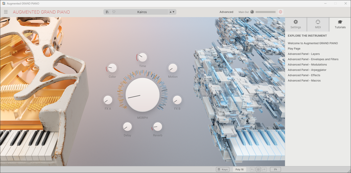
Task: Toggle the Keys virtual keyboard button
Action: (x=222, y=169)
